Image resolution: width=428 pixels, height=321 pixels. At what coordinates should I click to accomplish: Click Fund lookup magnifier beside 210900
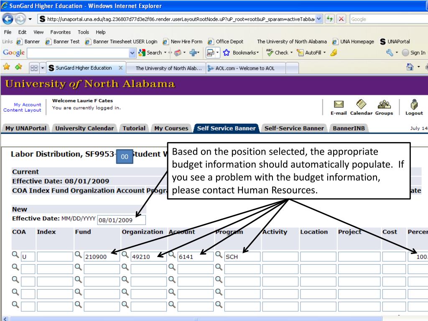78,255
